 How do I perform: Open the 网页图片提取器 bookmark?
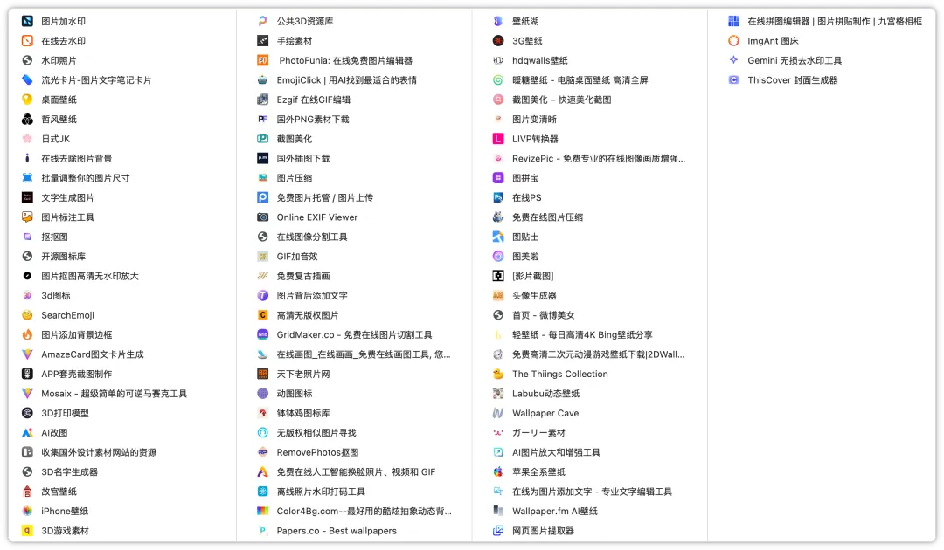(x=543, y=531)
